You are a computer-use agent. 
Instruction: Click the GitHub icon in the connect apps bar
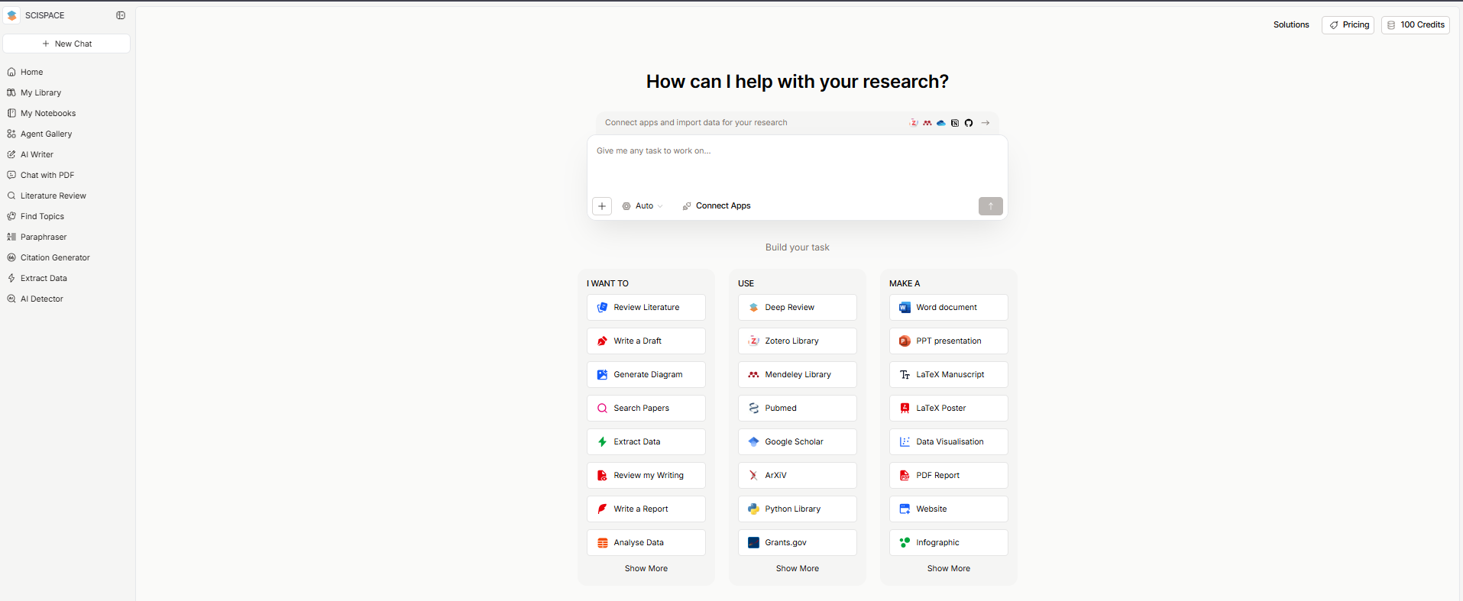pyautogui.click(x=969, y=123)
